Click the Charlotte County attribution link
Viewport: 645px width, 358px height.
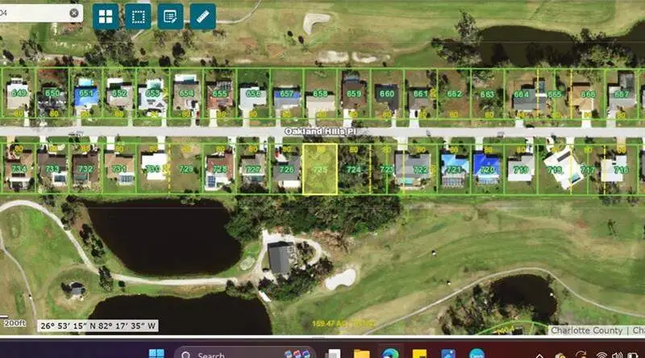click(586, 331)
